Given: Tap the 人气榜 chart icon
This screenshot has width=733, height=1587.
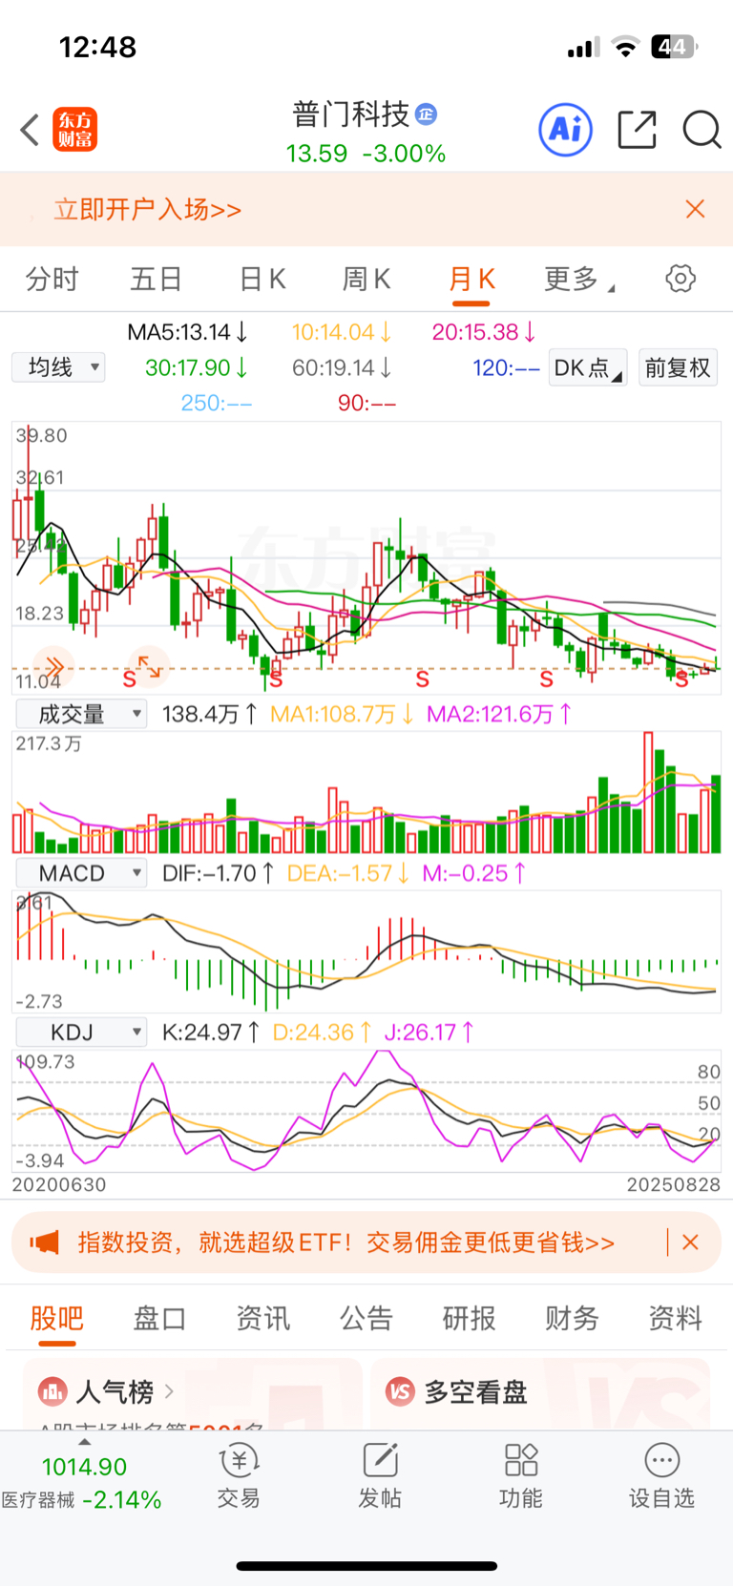Looking at the screenshot, I should click(52, 1391).
